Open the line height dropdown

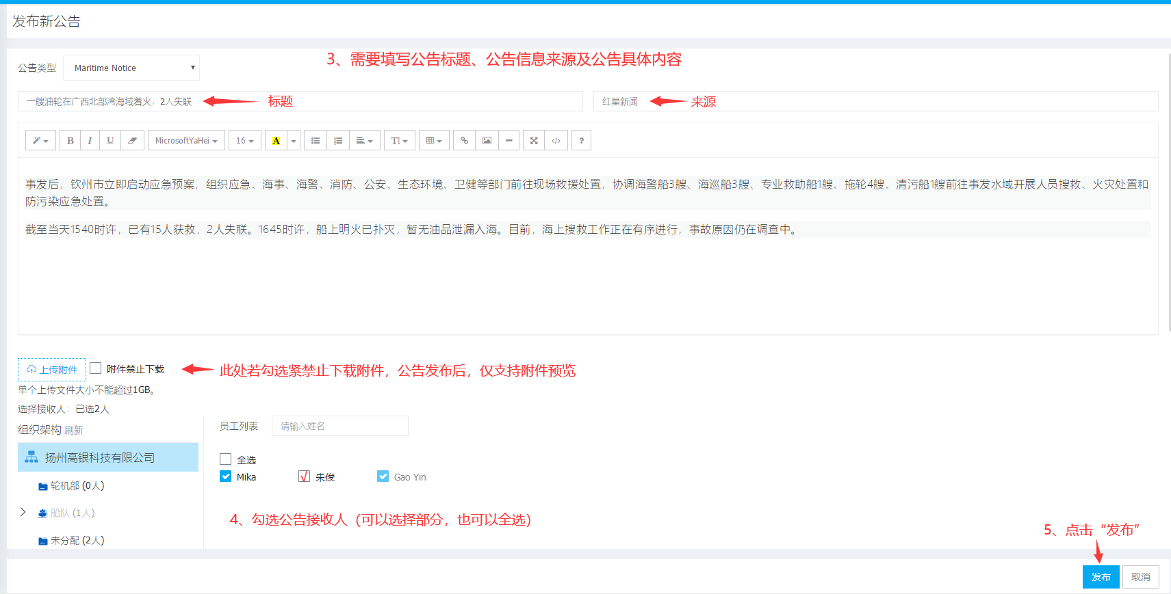click(x=400, y=140)
